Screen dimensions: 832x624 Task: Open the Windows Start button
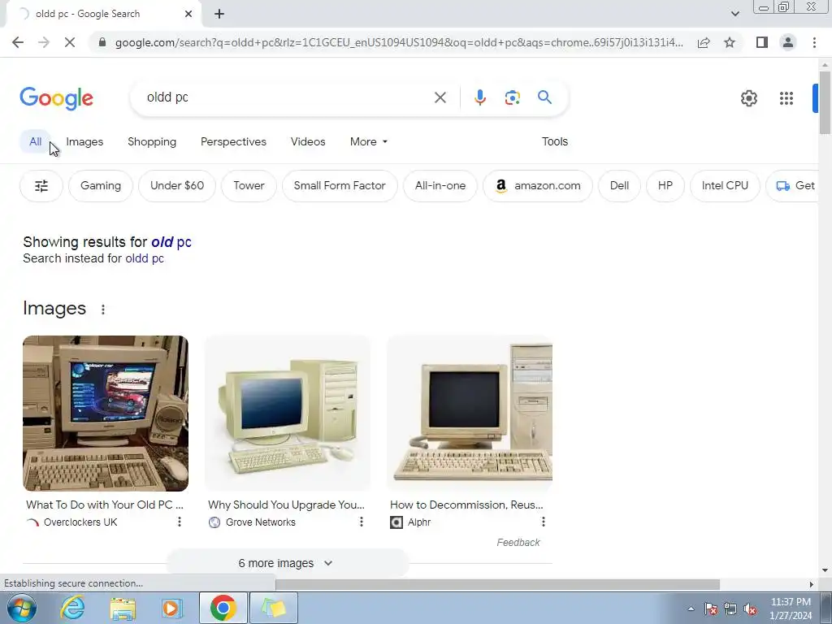(21, 608)
